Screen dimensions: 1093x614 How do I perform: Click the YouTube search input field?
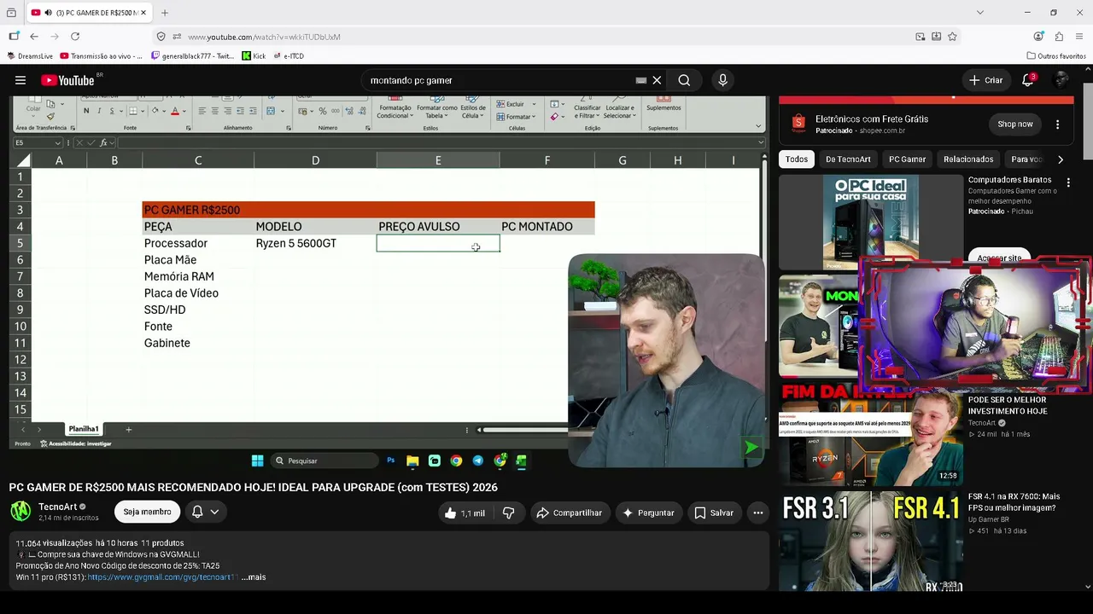pos(500,80)
